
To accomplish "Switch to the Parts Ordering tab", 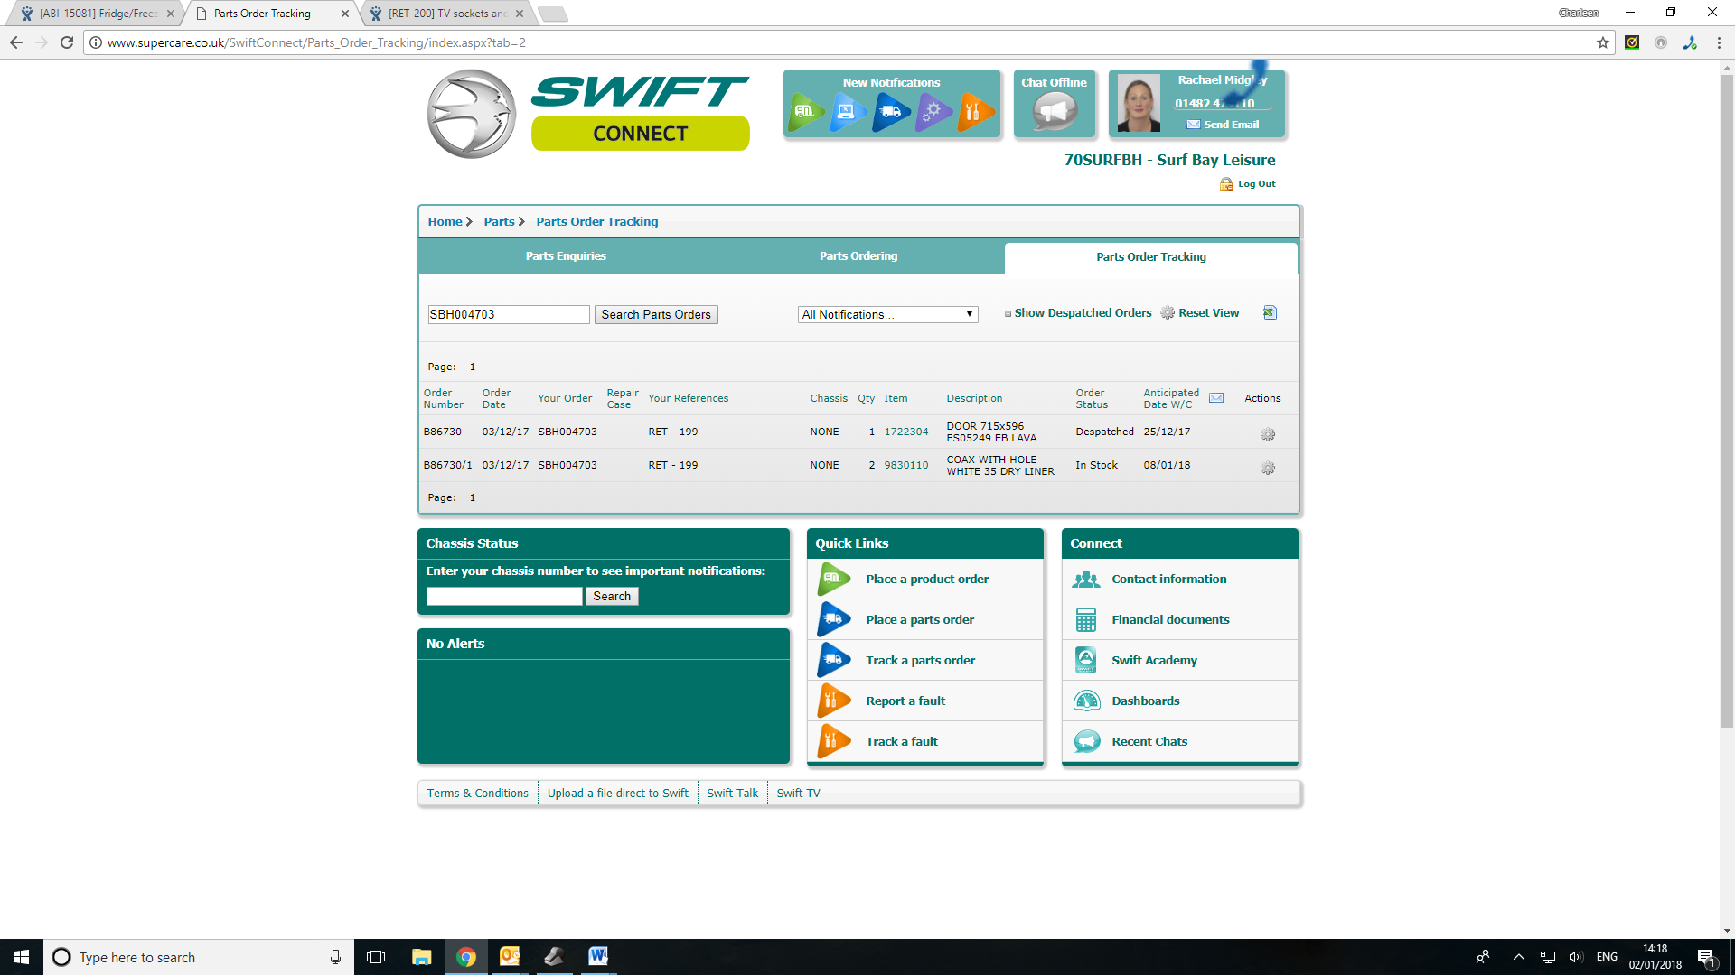I will [x=858, y=256].
